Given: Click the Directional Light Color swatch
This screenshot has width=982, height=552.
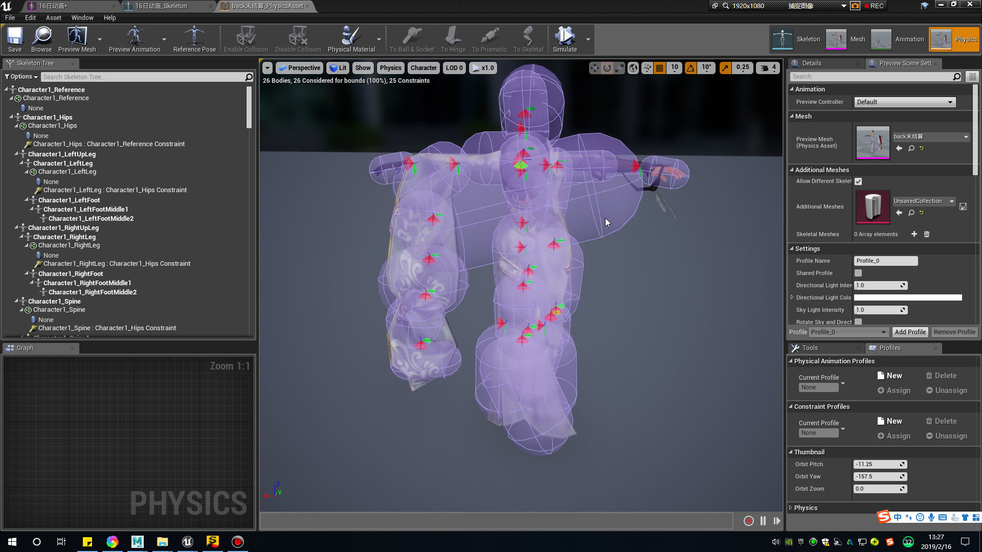Looking at the screenshot, I should (908, 297).
